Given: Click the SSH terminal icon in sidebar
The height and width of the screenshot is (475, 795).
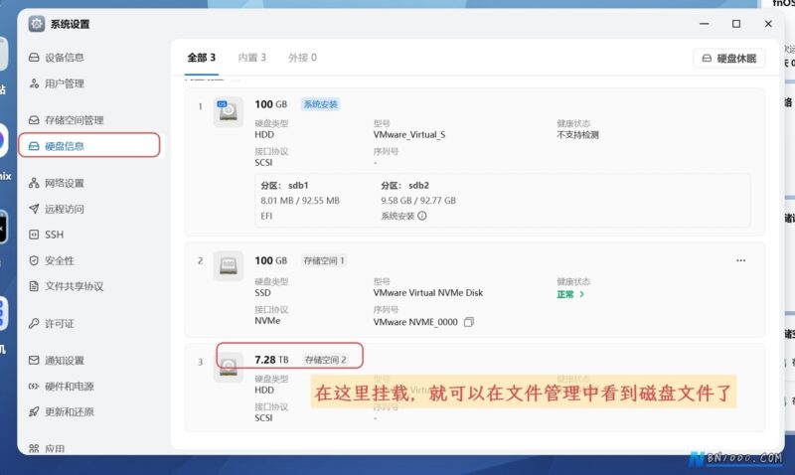Looking at the screenshot, I should 34,235.
